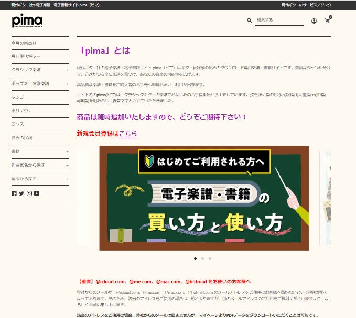Expand 書籍 plus sign
Viewport: 356px width, 318px height.
67,151
